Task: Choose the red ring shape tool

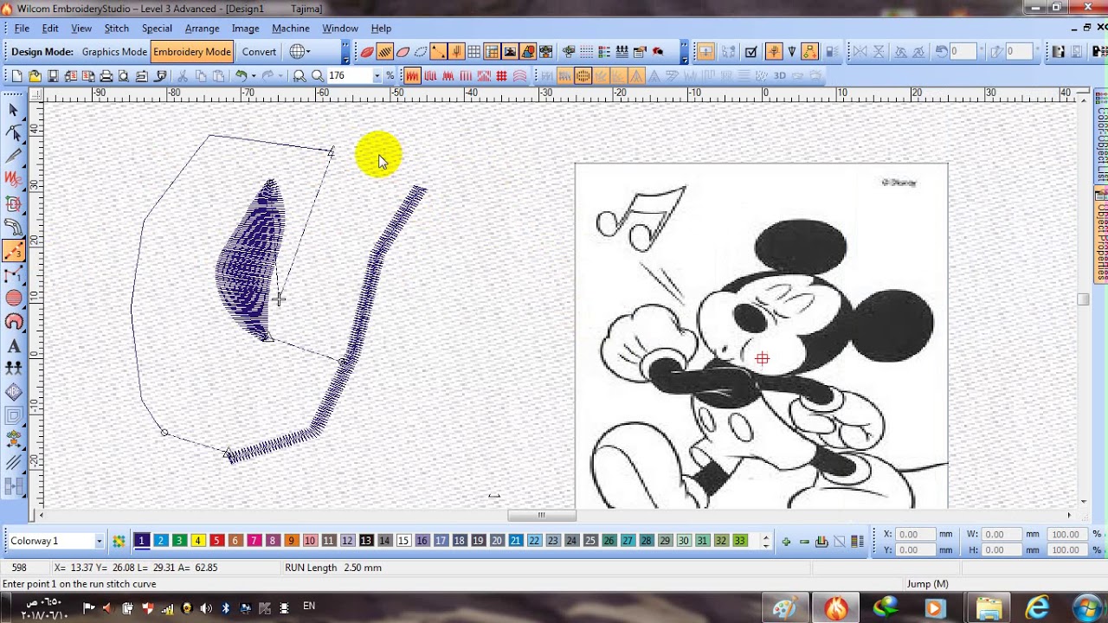Action: [x=14, y=322]
